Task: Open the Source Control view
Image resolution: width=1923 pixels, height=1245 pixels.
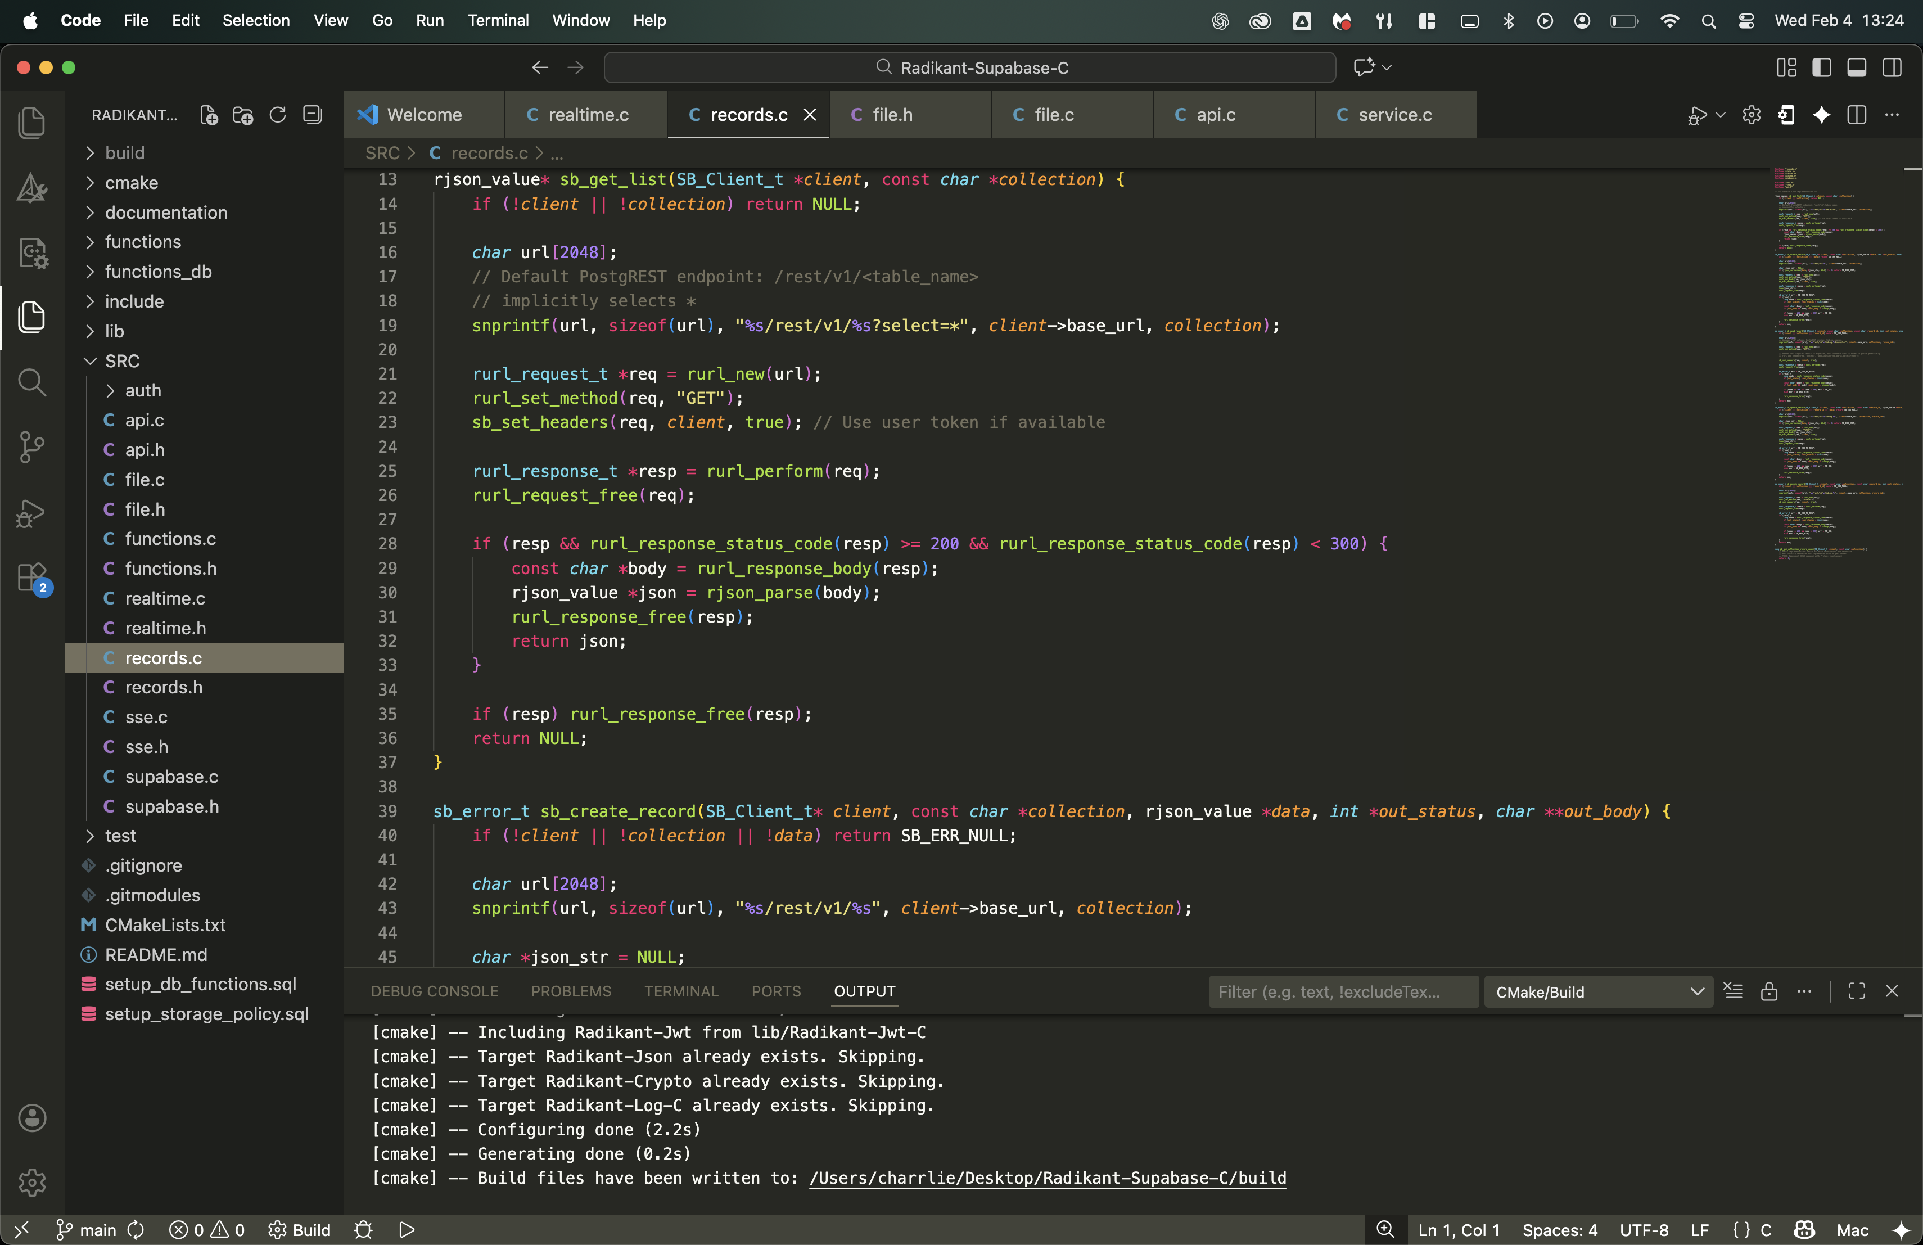Action: point(32,446)
